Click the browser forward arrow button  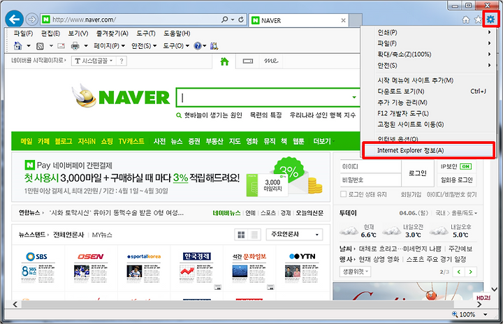tap(31, 20)
